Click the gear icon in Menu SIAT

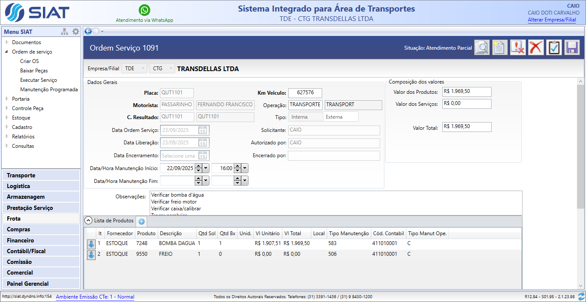coord(76,32)
